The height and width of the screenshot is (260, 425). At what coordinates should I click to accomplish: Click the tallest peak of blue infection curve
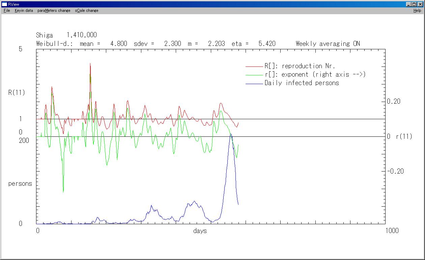point(231,134)
